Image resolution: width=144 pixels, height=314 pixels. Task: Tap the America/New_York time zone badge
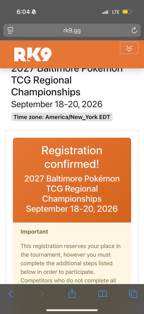click(62, 117)
